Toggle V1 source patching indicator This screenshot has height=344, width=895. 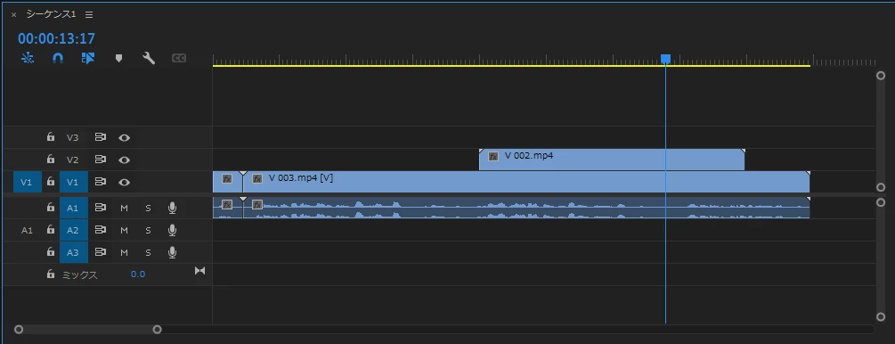pyautogui.click(x=27, y=183)
